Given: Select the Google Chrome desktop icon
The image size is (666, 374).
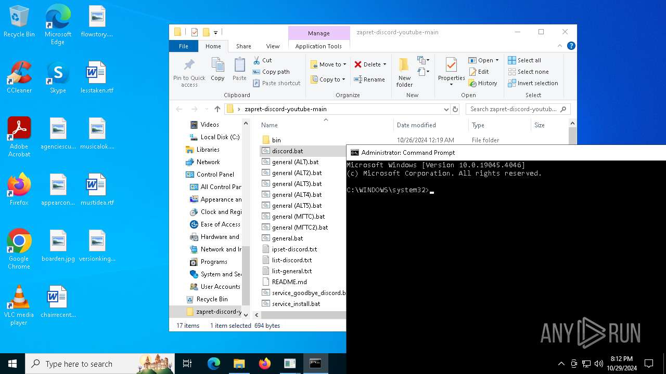Looking at the screenshot, I should click(x=19, y=249).
